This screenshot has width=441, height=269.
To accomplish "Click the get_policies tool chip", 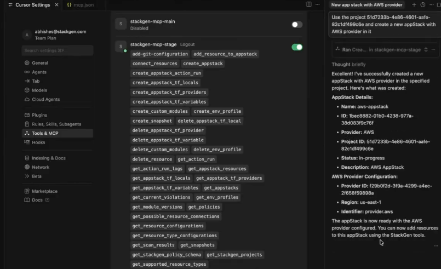I will tap(204, 207).
